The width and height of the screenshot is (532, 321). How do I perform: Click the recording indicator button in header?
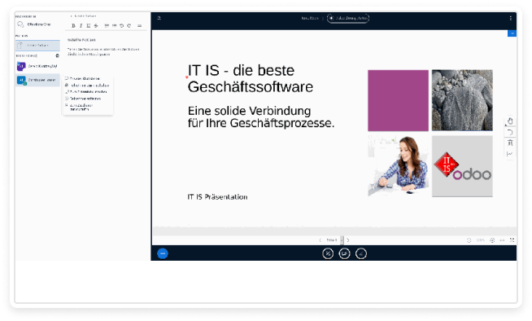[348, 19]
